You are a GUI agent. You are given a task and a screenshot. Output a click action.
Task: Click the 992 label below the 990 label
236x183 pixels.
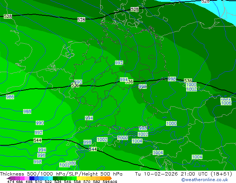click(x=39, y=133)
